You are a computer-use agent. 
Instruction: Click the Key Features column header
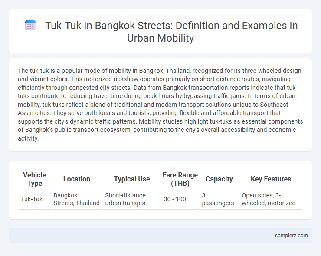271,179
